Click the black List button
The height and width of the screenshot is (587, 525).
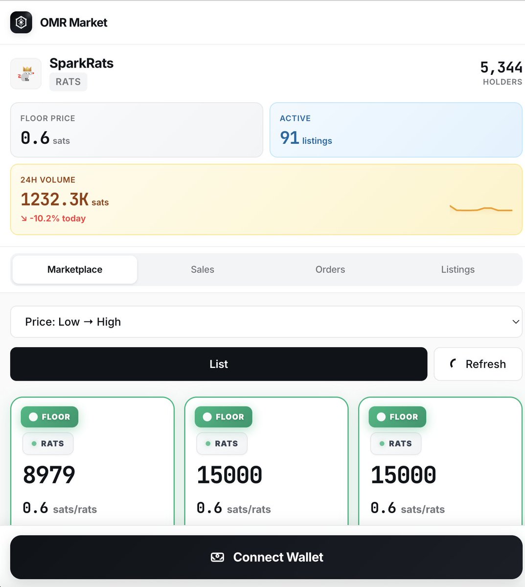pyautogui.click(x=219, y=364)
